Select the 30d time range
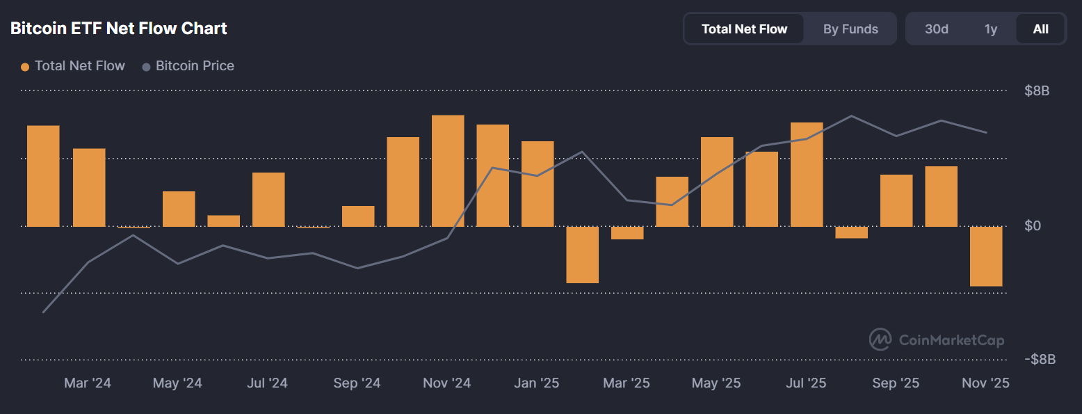This screenshot has height=414, width=1082. tap(936, 29)
